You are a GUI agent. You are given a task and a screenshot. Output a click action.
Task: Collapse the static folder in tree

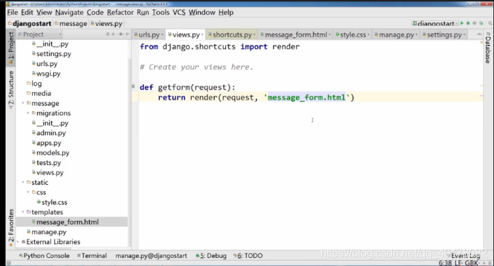pos(23,182)
